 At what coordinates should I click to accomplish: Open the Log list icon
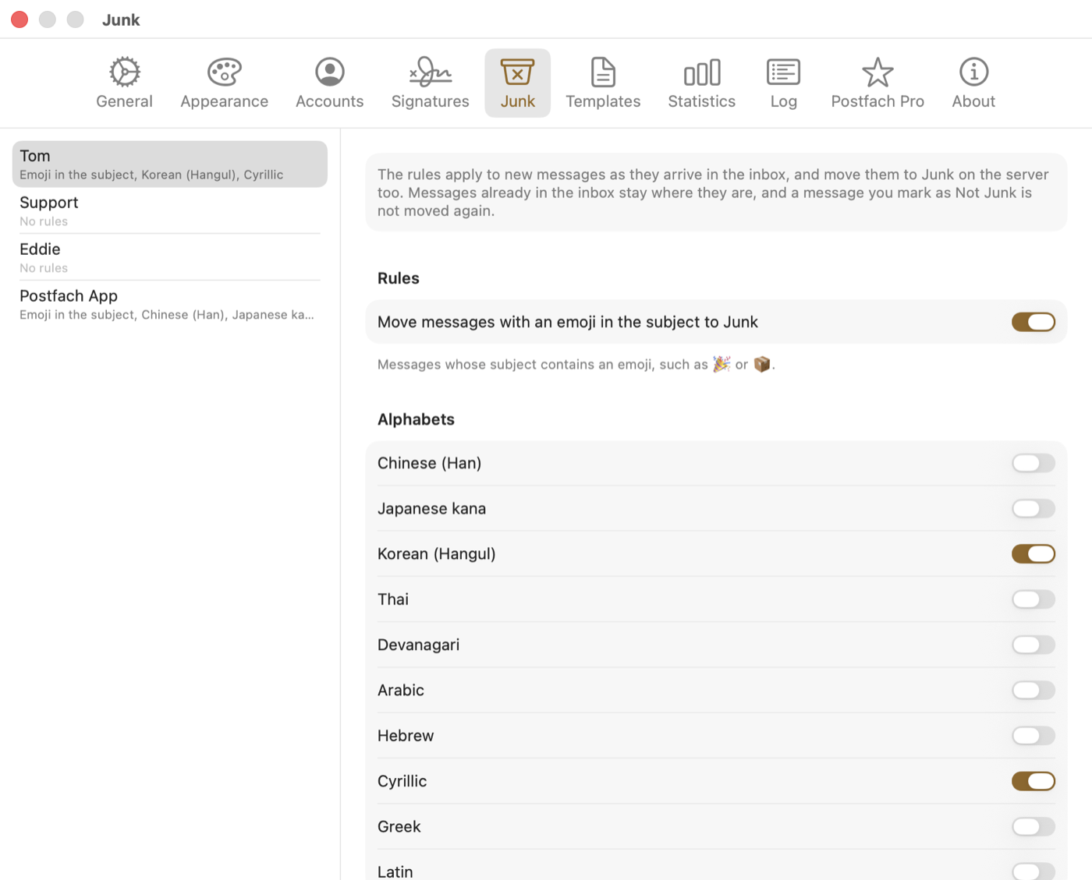pyautogui.click(x=783, y=72)
